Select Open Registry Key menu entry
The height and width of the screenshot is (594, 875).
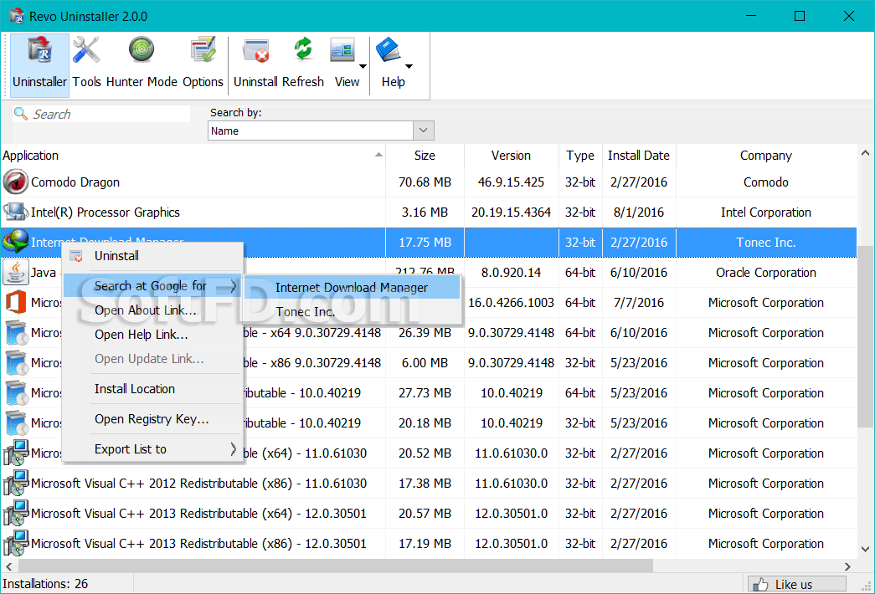coord(153,419)
